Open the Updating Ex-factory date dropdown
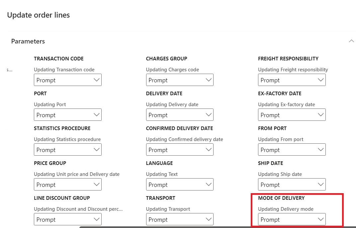The image size is (356, 228). tap(292, 115)
